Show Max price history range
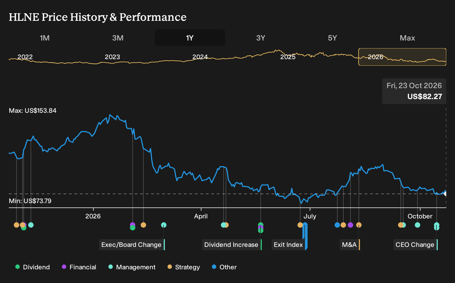Screen dimensions: 455x283 coord(407,38)
